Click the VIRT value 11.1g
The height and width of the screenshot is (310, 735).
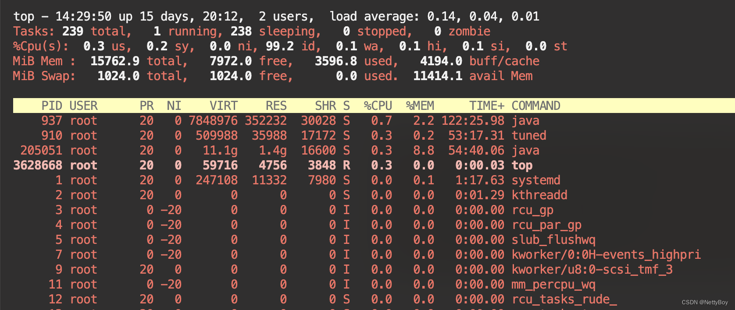click(220, 151)
